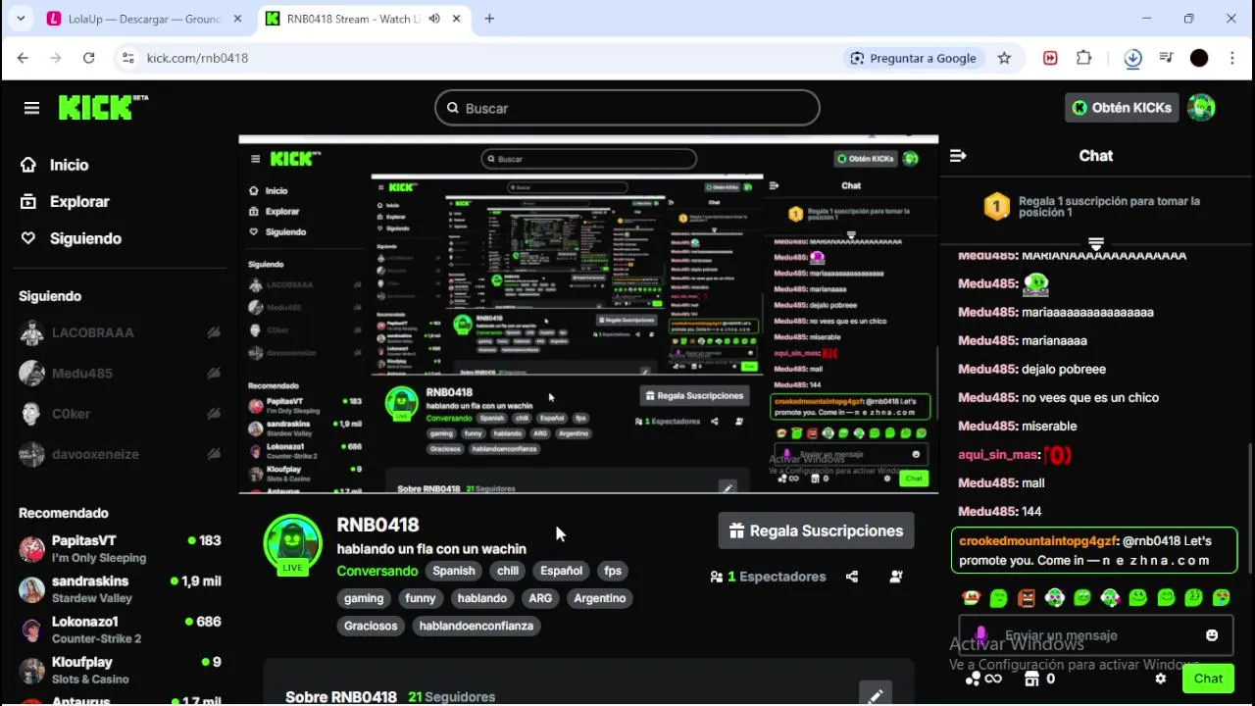Open the user avatar next to Obtén KICKs
The height and width of the screenshot is (706, 1255).
pyautogui.click(x=1201, y=108)
